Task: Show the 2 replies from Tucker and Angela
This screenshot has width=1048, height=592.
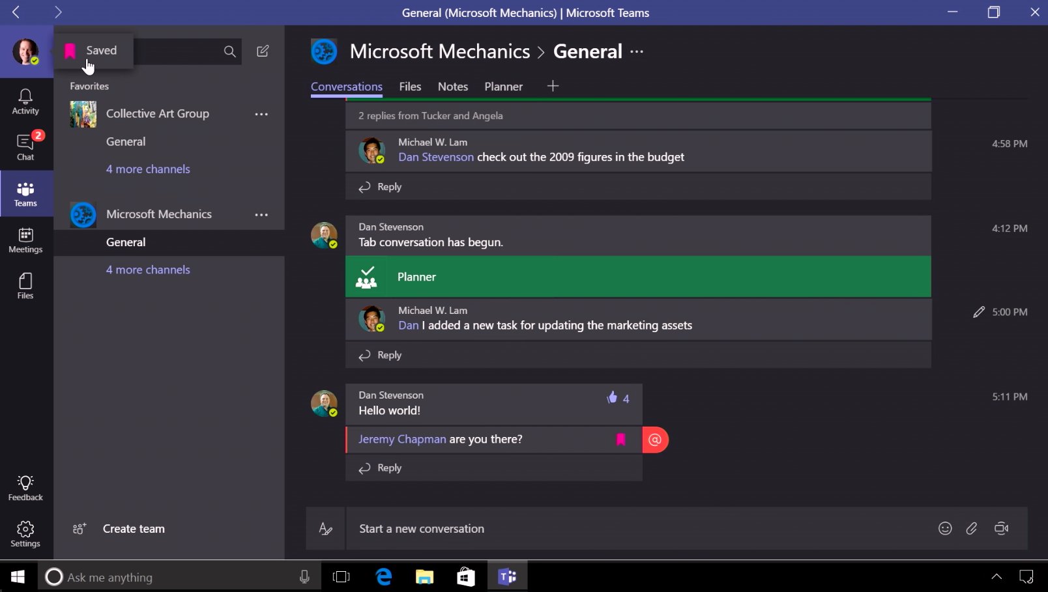Action: [431, 115]
